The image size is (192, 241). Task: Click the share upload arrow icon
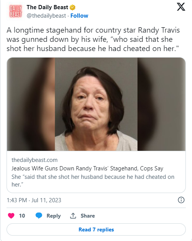(x=73, y=216)
